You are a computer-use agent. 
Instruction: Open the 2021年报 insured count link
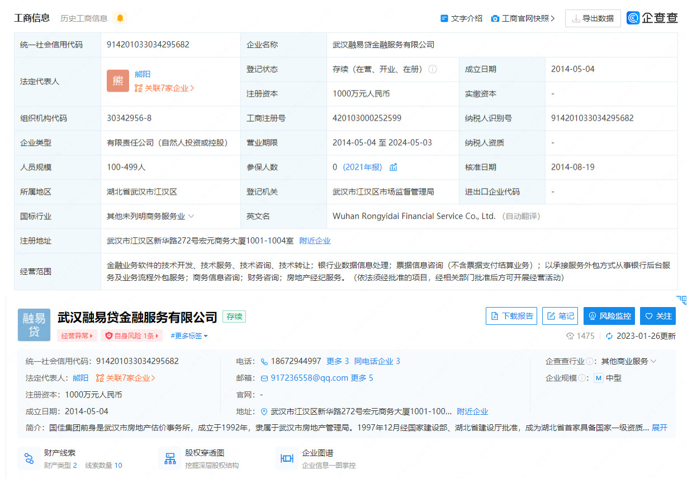[x=362, y=167]
